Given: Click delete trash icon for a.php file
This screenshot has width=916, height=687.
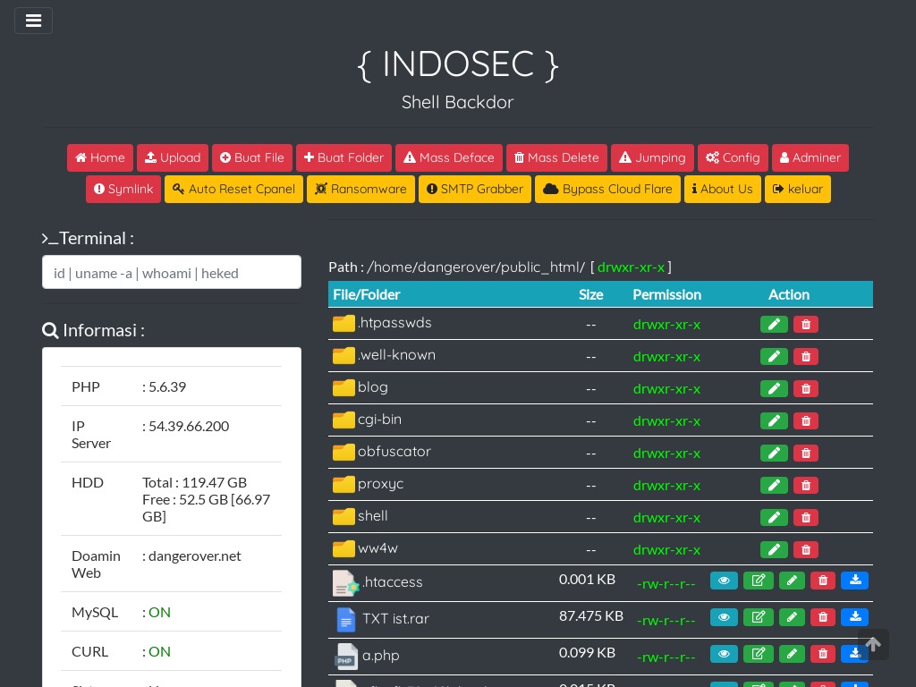Looking at the screenshot, I should coord(823,654).
